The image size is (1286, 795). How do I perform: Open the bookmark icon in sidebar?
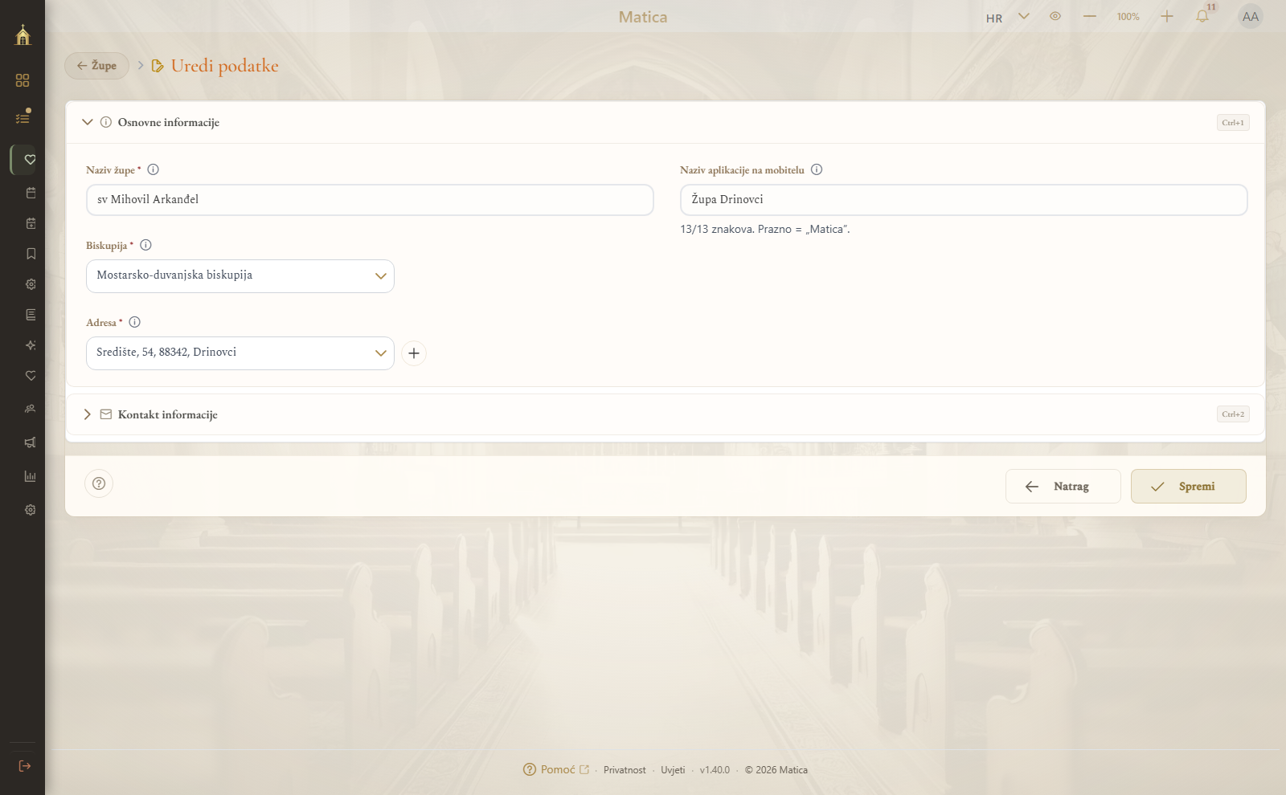tap(31, 254)
